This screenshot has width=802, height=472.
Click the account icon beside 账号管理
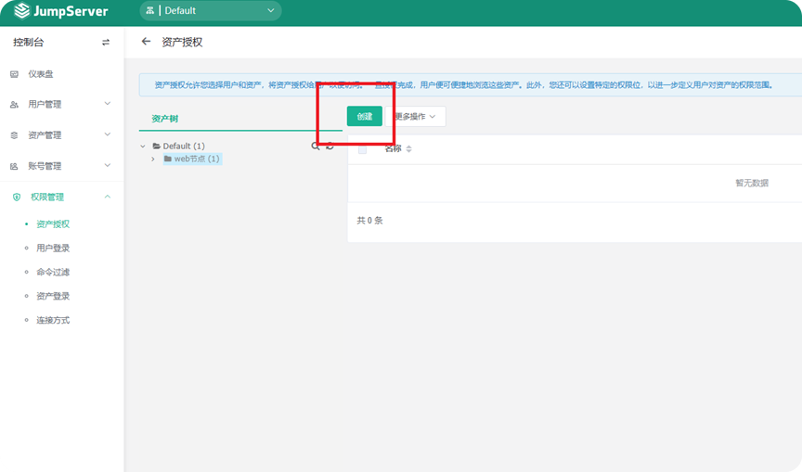(x=14, y=166)
